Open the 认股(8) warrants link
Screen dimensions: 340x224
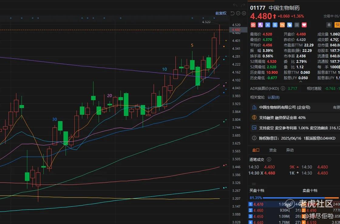274,97
